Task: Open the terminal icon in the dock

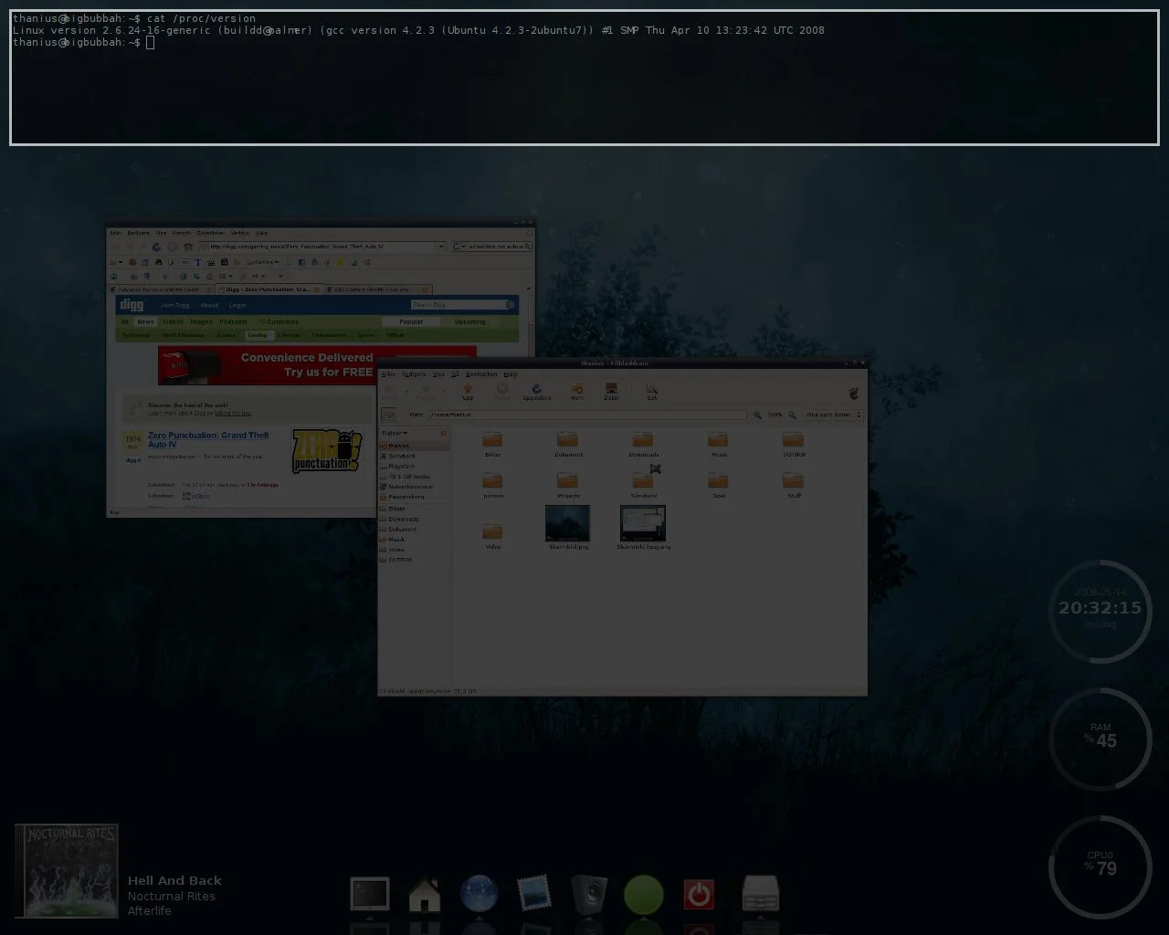Action: (x=370, y=894)
